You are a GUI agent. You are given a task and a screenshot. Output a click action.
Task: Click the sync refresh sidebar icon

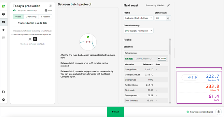(4, 92)
